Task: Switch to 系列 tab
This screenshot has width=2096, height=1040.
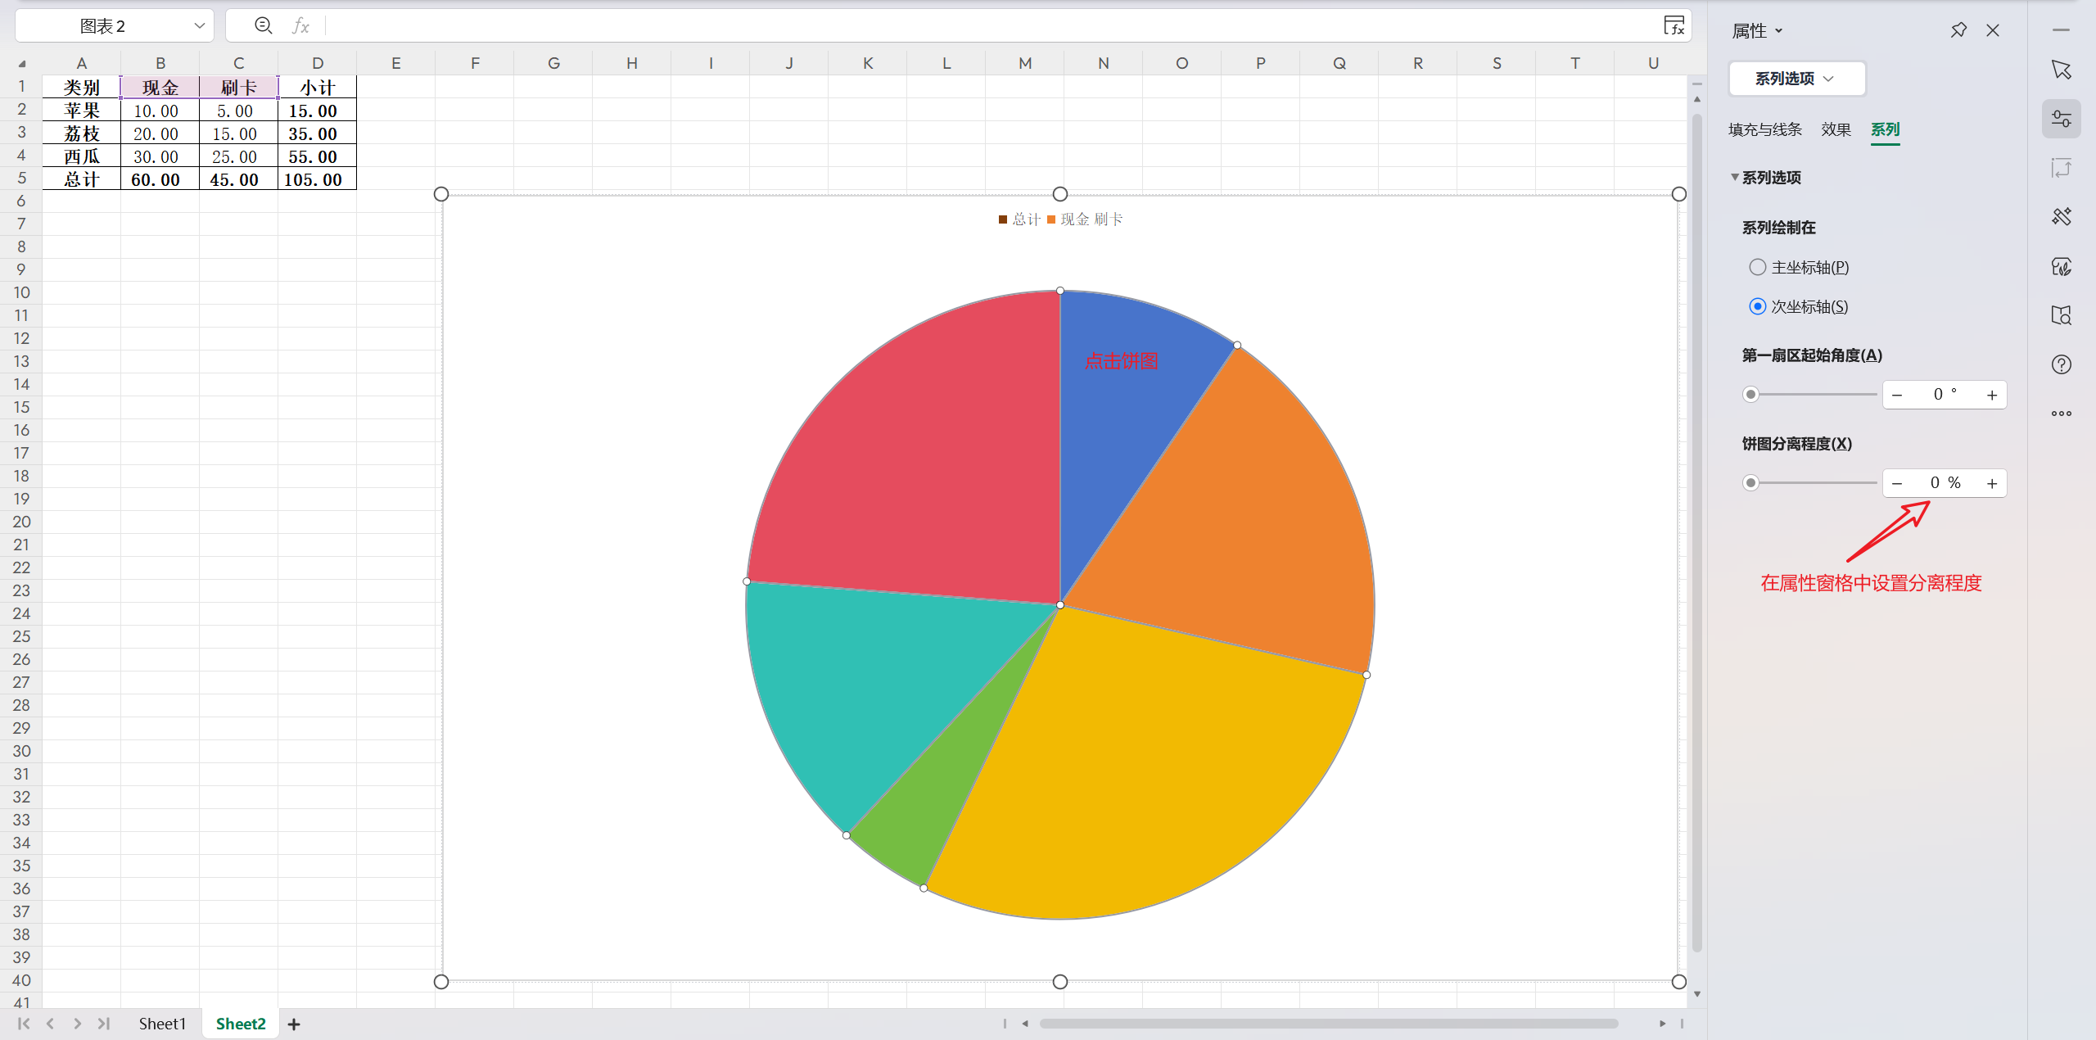Action: click(1885, 129)
